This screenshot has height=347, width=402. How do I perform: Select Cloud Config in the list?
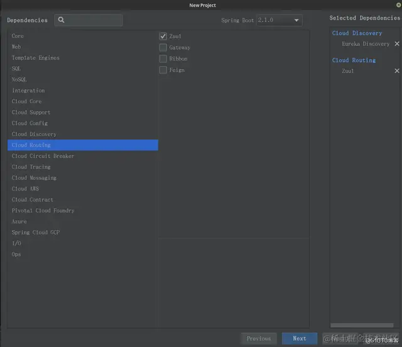pos(82,123)
